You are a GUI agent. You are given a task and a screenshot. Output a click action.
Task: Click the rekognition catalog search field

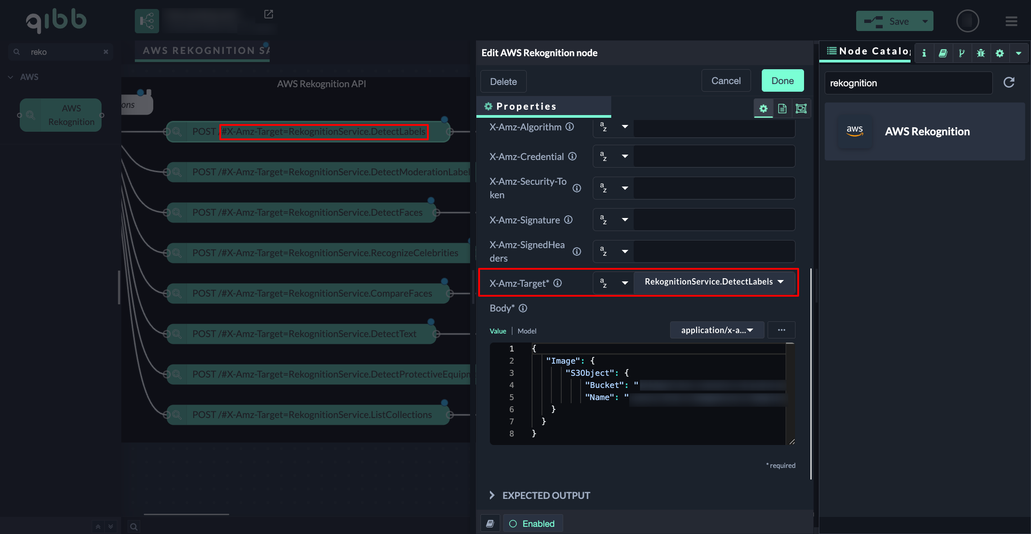pos(908,83)
